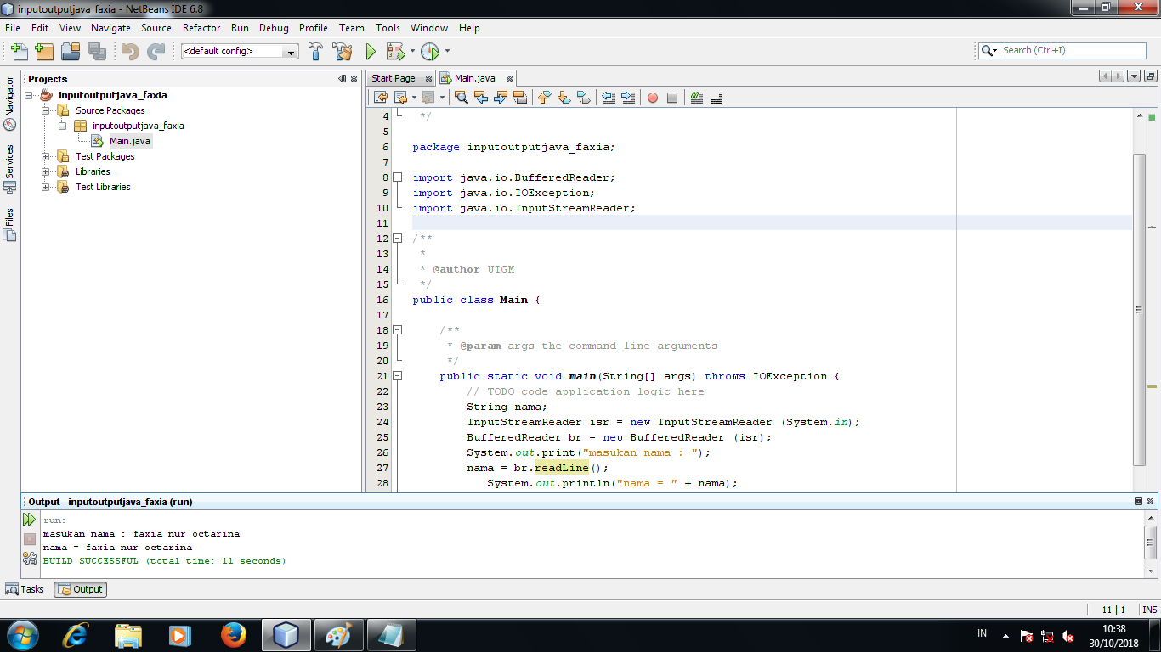Image resolution: width=1161 pixels, height=652 pixels.
Task: Click the Last Edit Location icon
Action: 380,97
